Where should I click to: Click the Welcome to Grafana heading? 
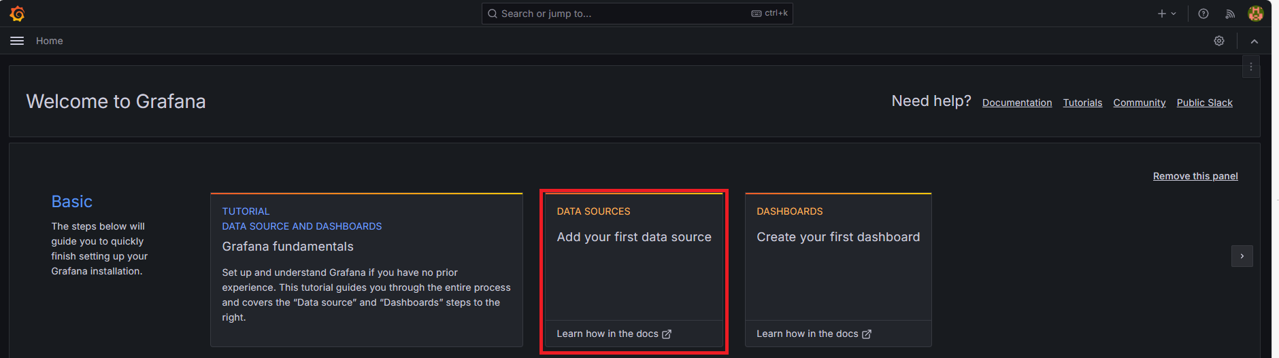click(x=116, y=101)
